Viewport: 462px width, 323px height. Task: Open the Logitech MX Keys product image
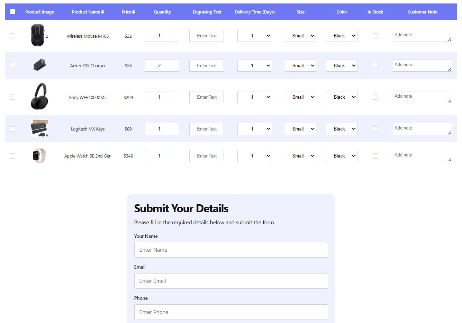39,128
